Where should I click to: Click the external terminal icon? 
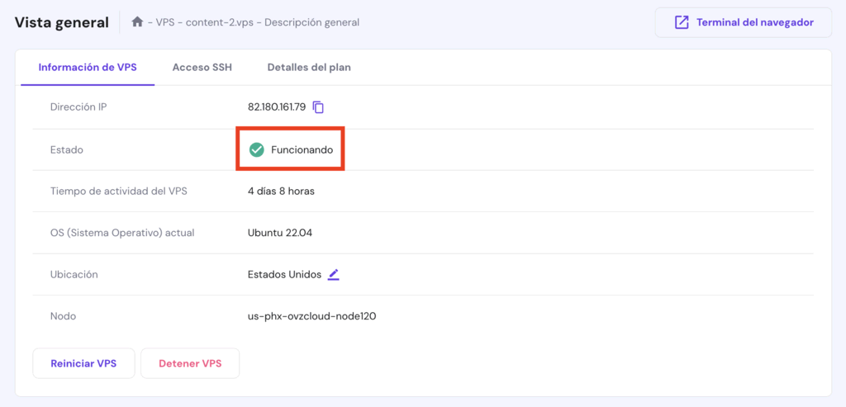[x=682, y=22]
